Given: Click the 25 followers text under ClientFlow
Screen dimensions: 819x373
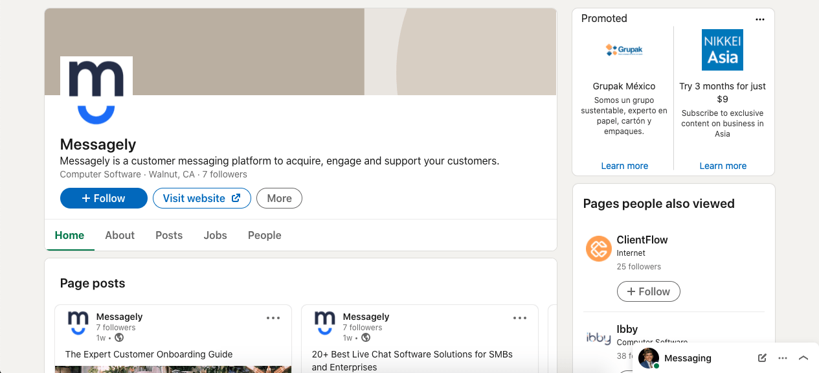Looking at the screenshot, I should click(x=639, y=266).
